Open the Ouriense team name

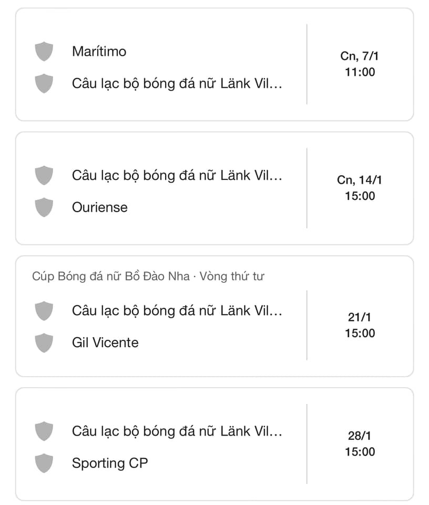(100, 207)
